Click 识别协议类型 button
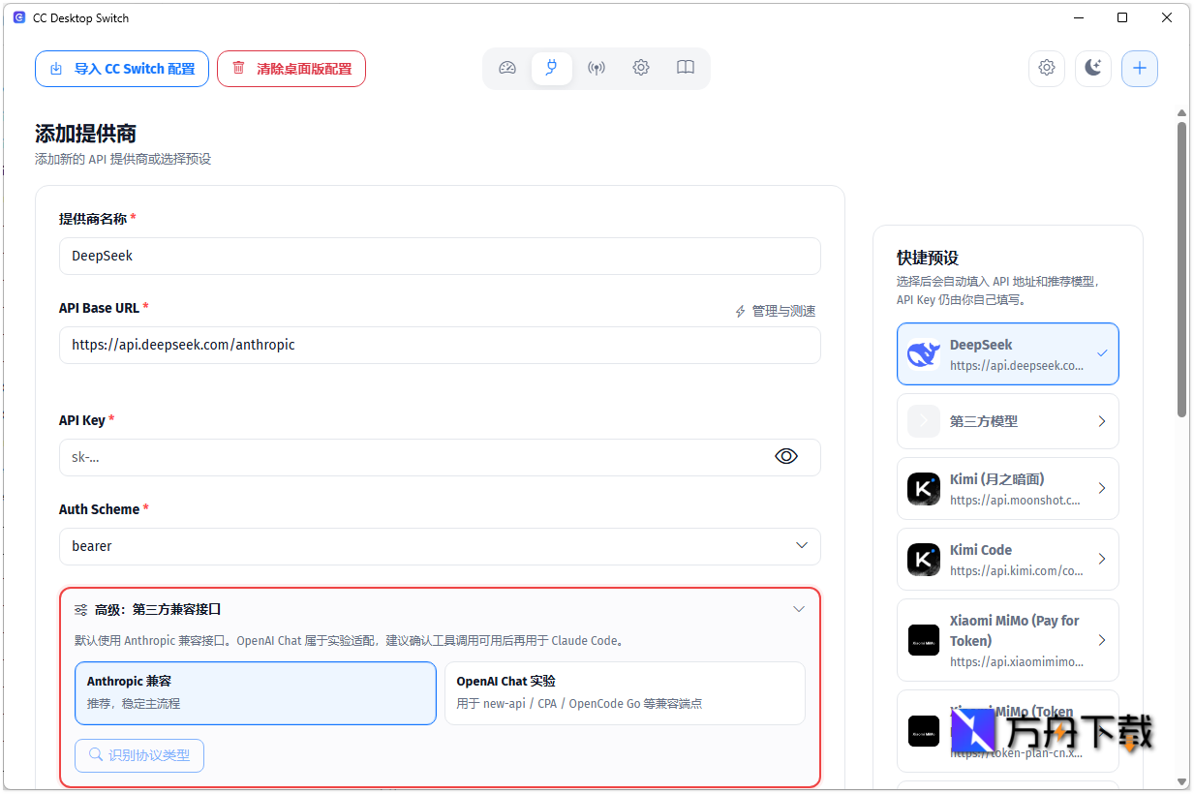 pos(139,755)
